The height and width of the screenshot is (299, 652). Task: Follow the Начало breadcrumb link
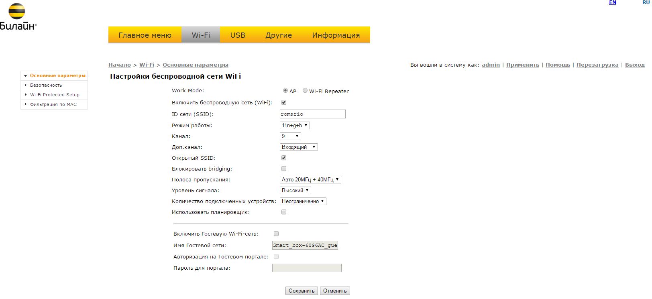[120, 65]
